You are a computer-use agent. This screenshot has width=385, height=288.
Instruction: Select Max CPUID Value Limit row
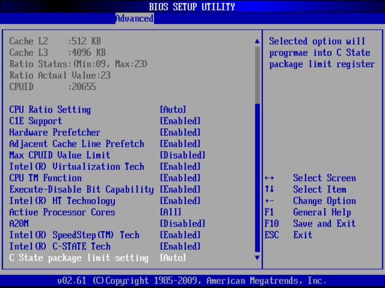point(60,155)
